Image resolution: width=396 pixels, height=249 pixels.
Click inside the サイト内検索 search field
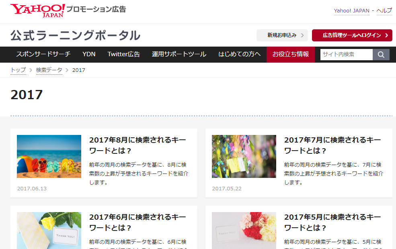(346, 54)
